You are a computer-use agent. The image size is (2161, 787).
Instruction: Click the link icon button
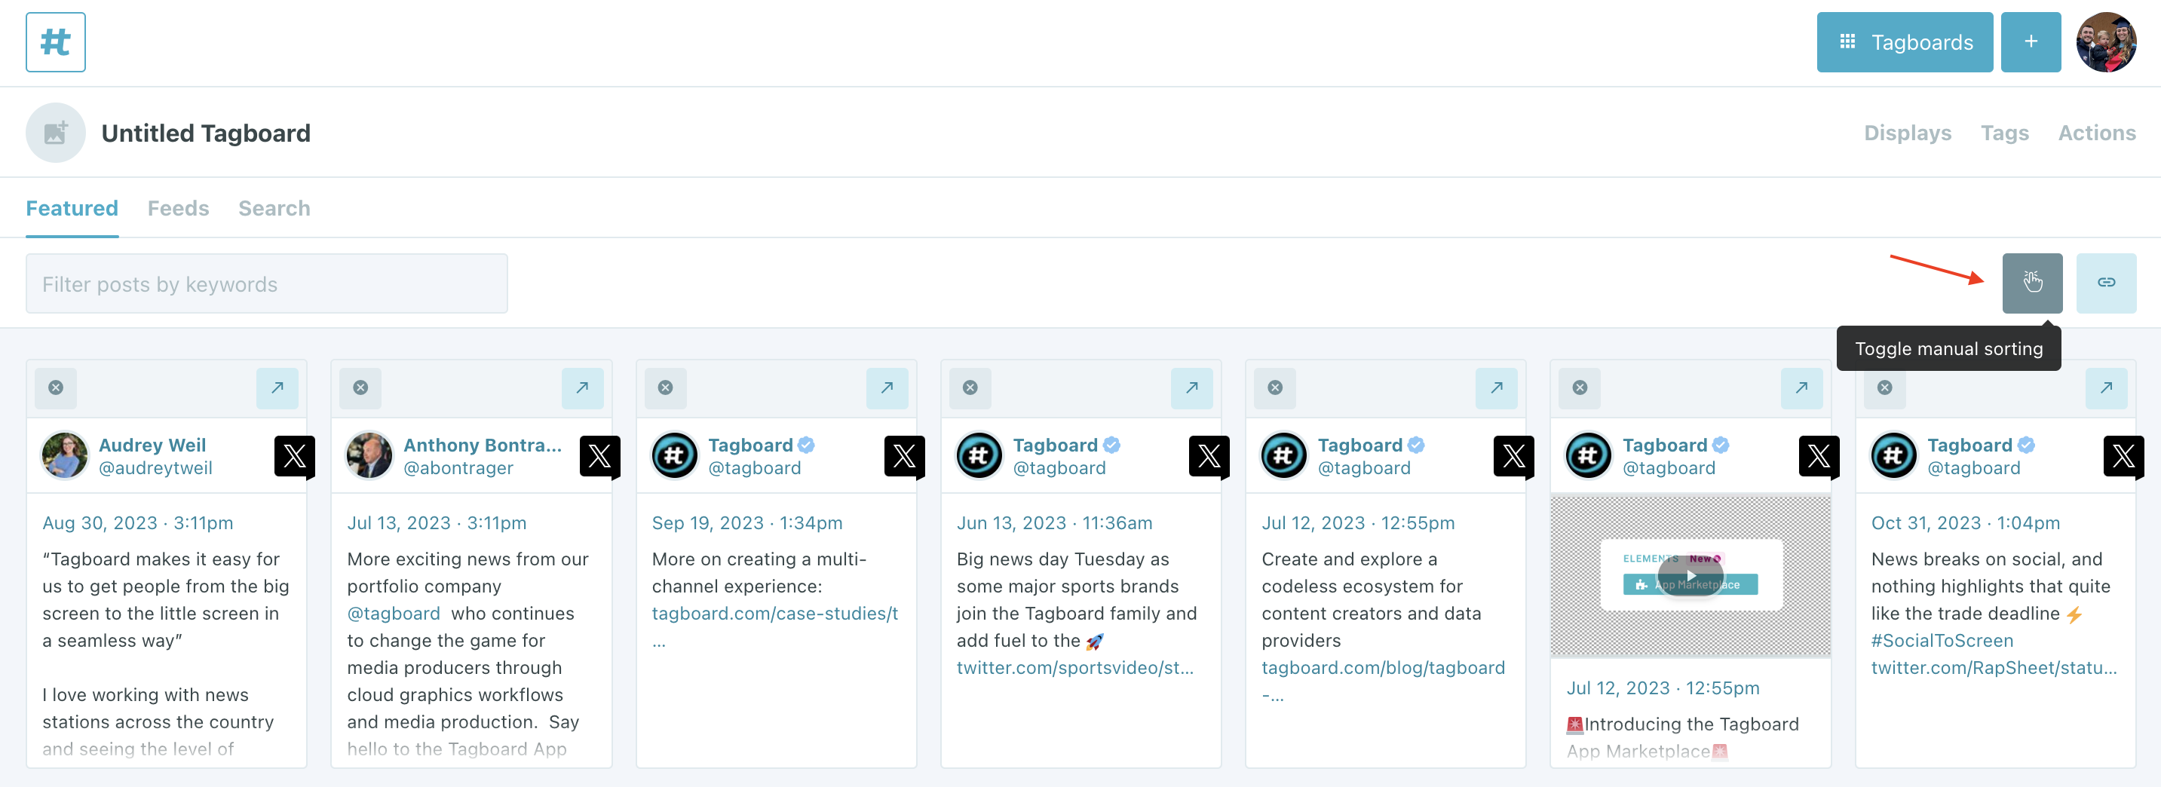[x=2106, y=283]
